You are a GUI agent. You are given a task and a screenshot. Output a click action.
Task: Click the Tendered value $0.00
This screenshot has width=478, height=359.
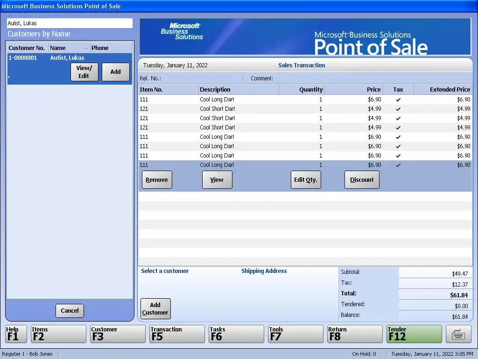pos(461,306)
